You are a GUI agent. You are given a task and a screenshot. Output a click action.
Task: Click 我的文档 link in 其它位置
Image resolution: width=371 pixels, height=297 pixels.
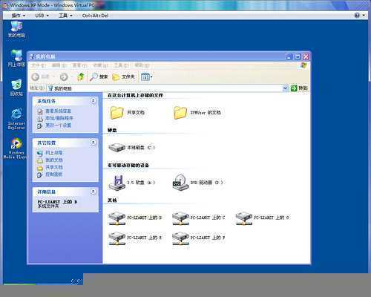[x=54, y=160]
